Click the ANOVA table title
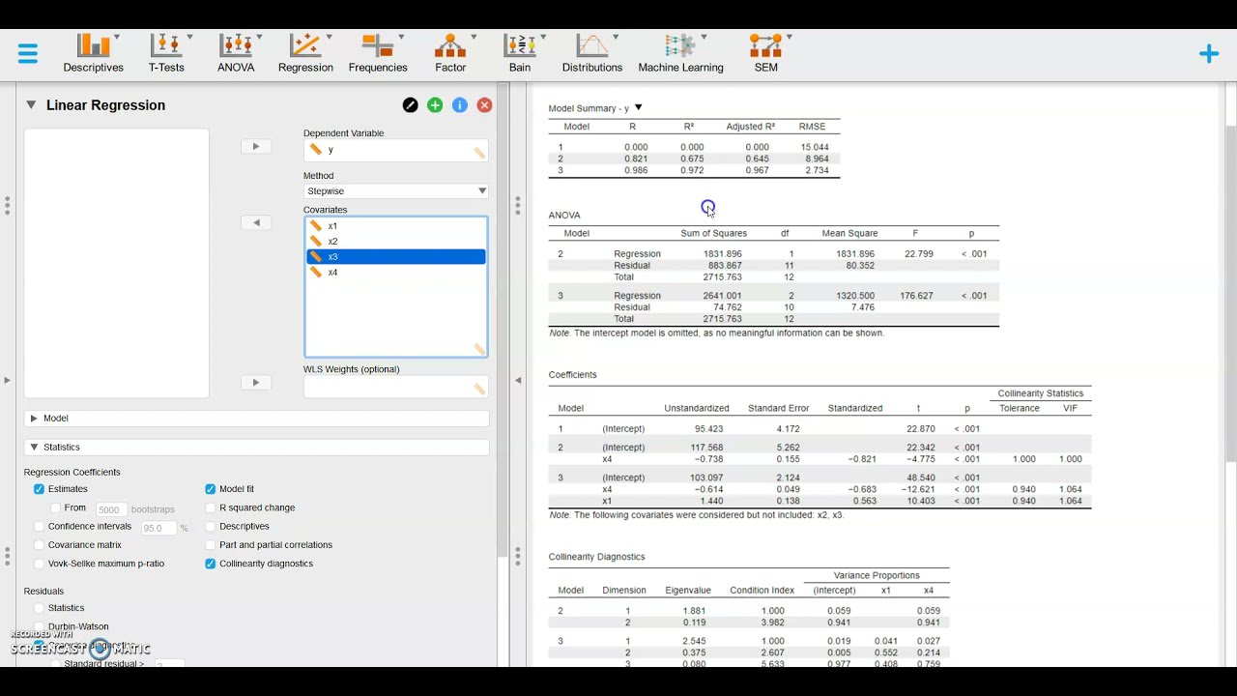 coord(564,216)
